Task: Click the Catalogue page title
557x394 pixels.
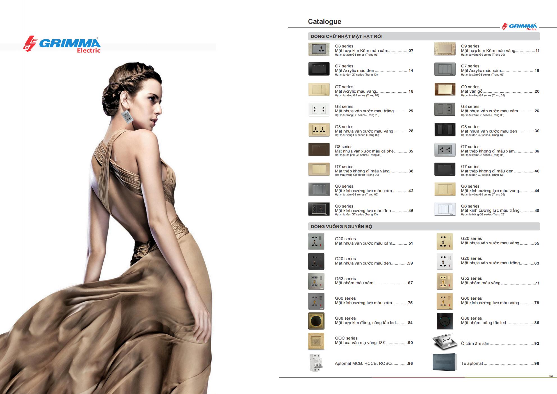Action: pos(325,22)
